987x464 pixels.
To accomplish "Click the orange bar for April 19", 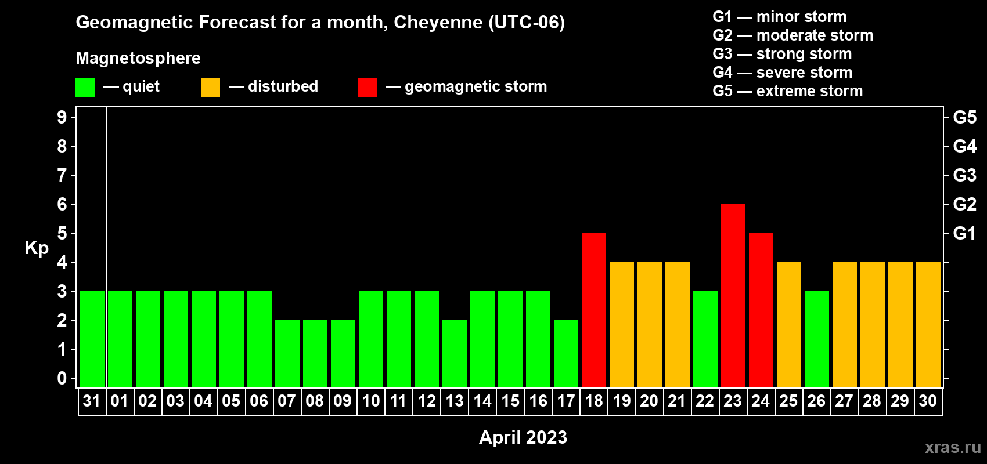I will (622, 324).
